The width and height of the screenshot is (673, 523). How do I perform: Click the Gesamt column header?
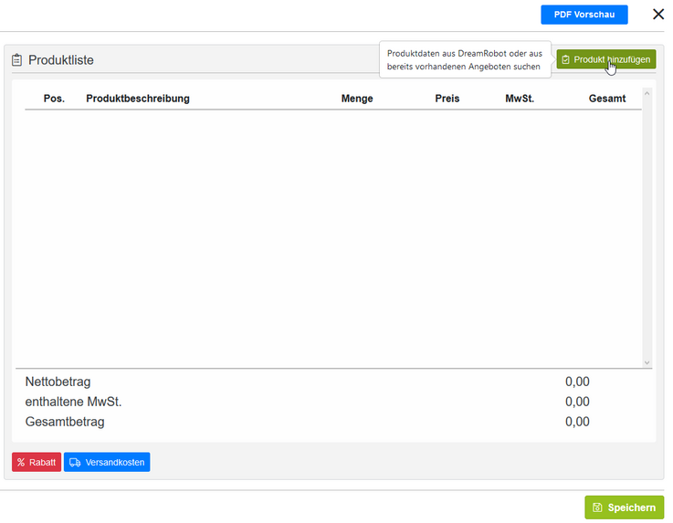607,99
